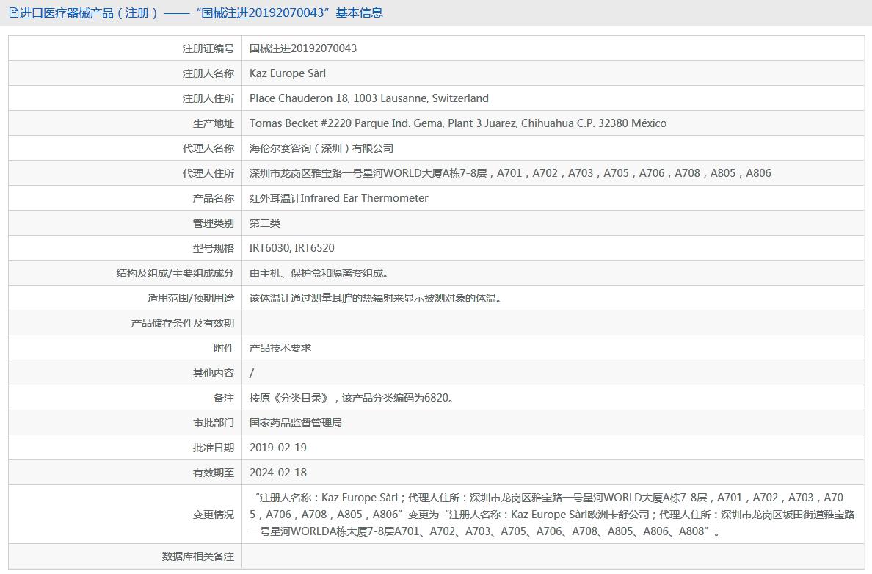
Task: Click the 结构及组成/主要组成成分 label
Action: (175, 273)
